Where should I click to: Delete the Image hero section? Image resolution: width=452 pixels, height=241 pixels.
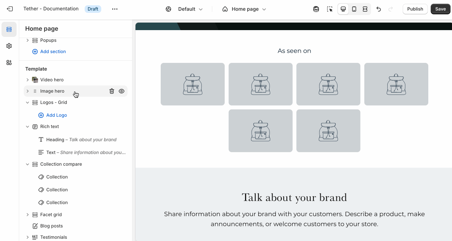pos(112,91)
